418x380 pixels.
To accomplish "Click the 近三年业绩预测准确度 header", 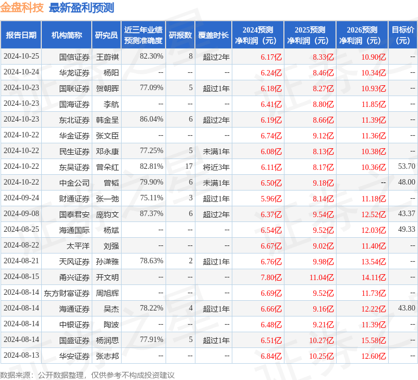I will coord(143,35).
